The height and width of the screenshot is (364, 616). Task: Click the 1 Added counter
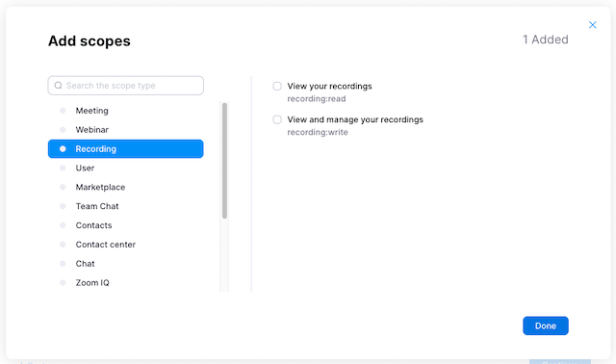[546, 39]
